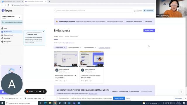Expand options for WhatsApp image download
Image resolution: width=187 pixels, height=105 pixels.
[x=44, y=99]
